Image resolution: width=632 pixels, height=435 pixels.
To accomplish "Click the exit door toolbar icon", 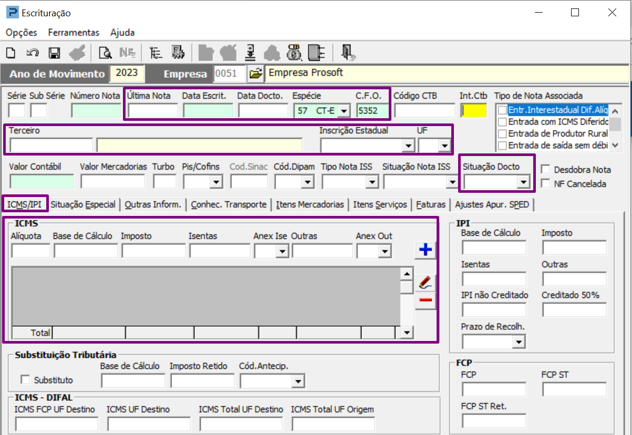I will pos(348,52).
